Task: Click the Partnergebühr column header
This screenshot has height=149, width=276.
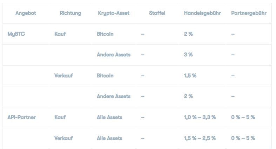Action: pyautogui.click(x=249, y=13)
